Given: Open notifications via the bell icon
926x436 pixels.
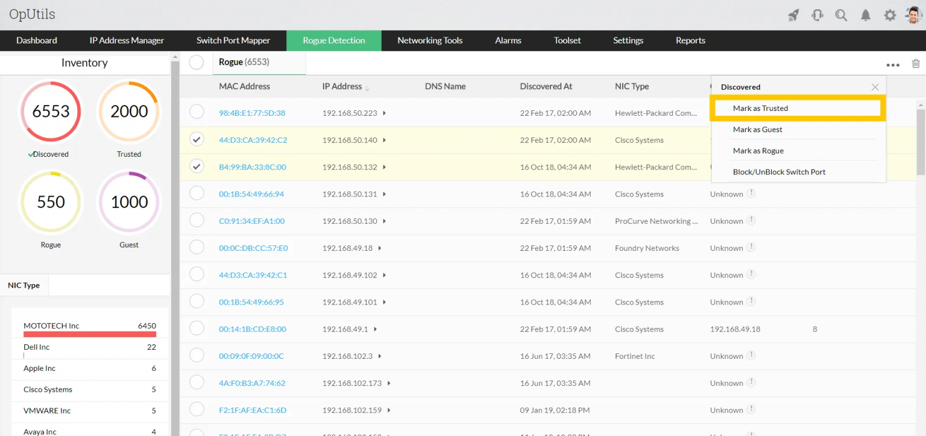Looking at the screenshot, I should 866,14.
